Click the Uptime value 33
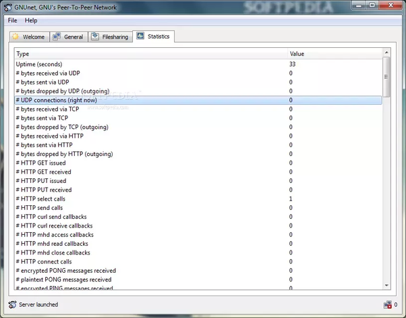This screenshot has width=406, height=318. [292, 64]
